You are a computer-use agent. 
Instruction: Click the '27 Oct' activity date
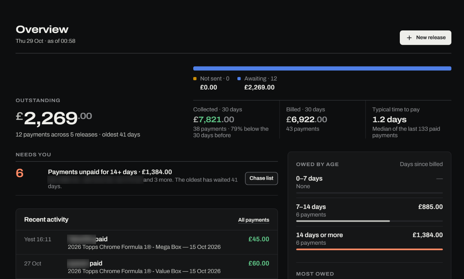[x=33, y=264]
